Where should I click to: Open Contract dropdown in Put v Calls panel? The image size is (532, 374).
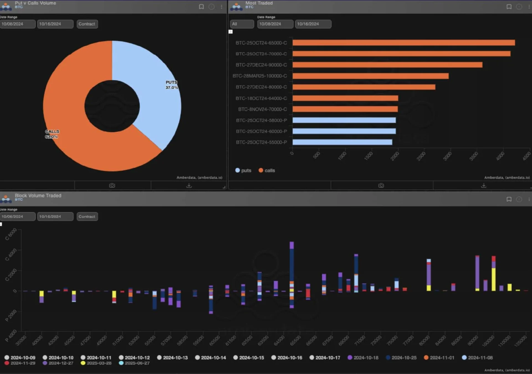[x=87, y=24]
